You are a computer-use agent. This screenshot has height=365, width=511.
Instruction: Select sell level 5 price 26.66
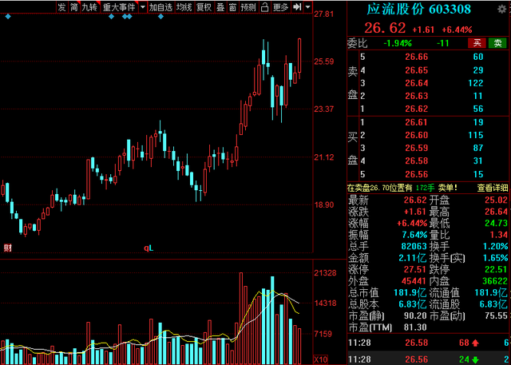tap(417, 57)
